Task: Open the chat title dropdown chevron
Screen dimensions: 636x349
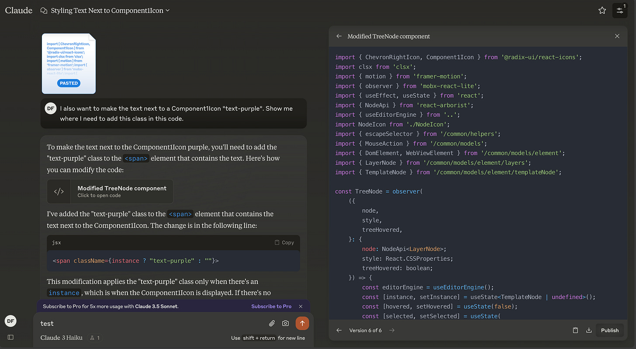Action: (168, 10)
